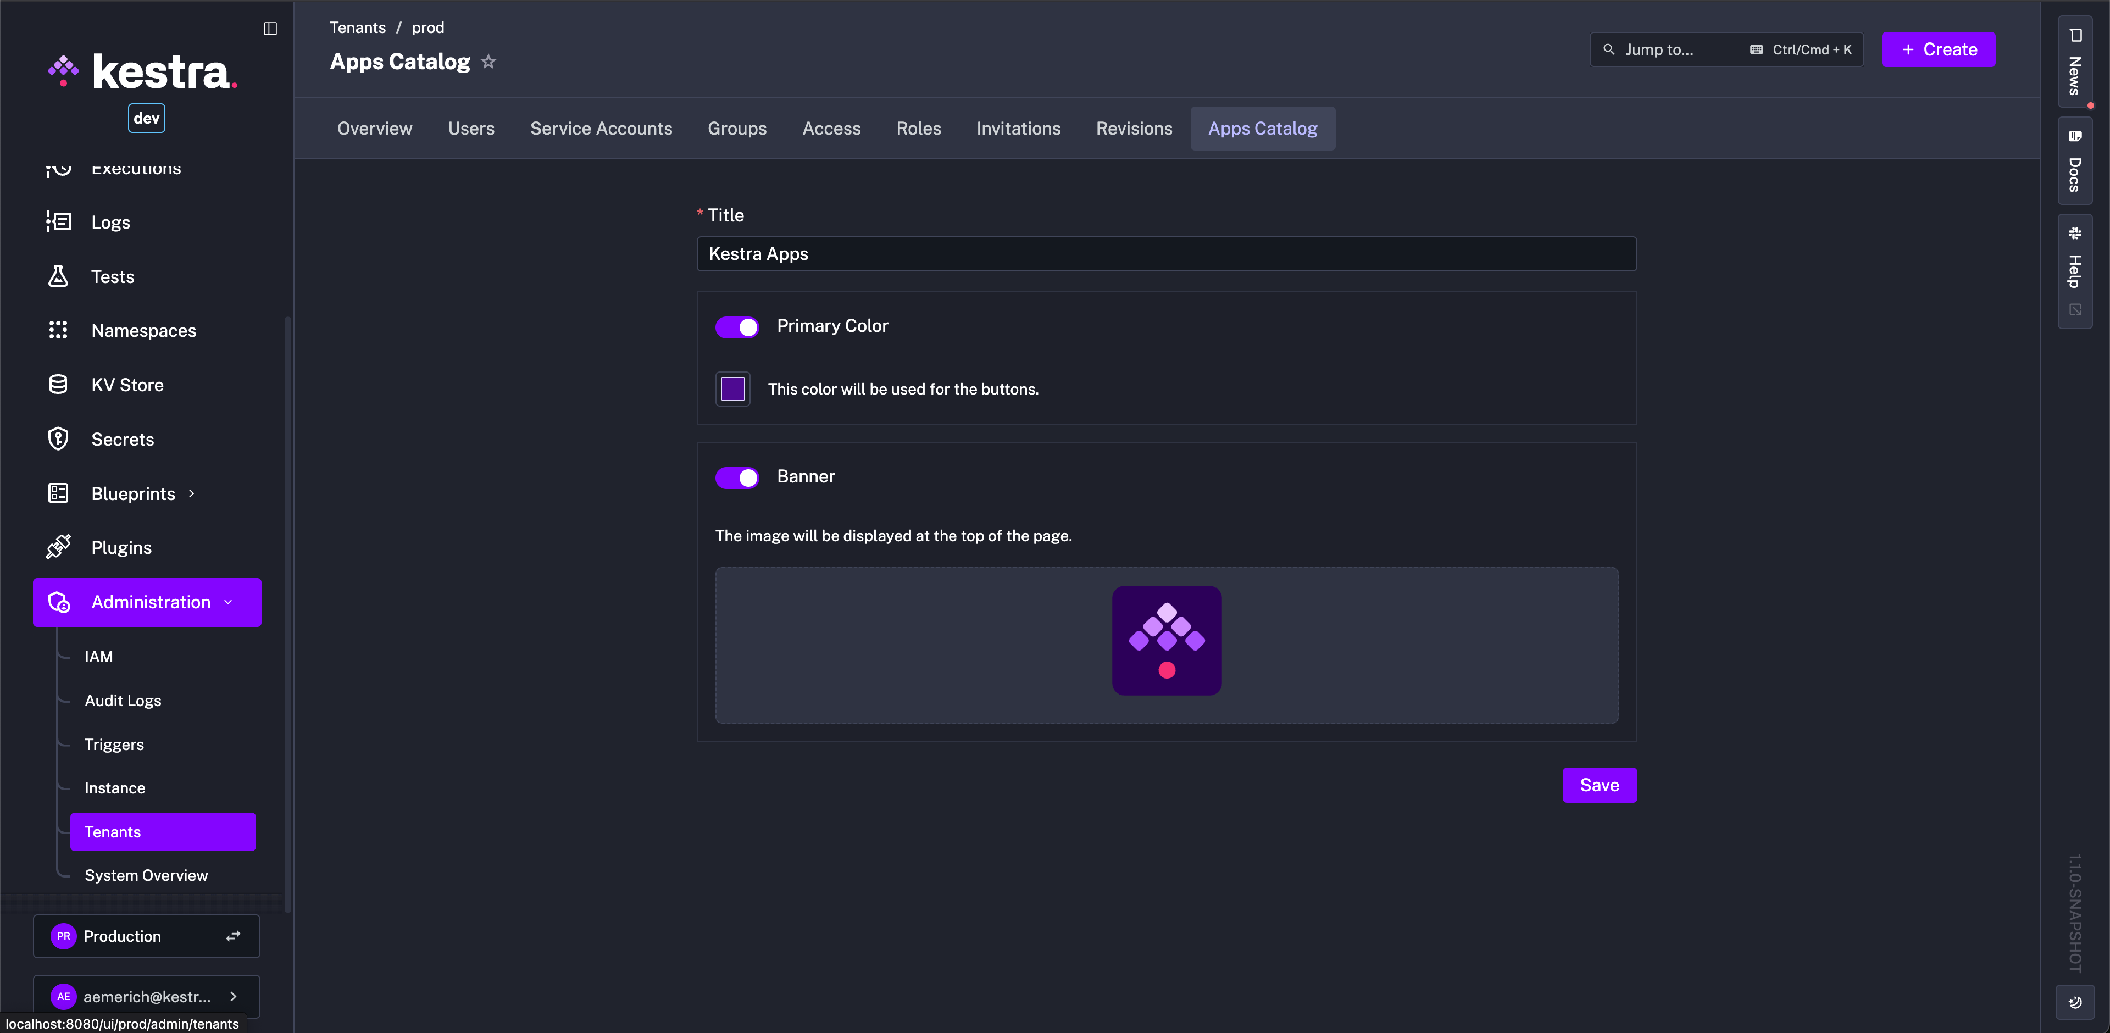This screenshot has height=1033, width=2110.
Task: Select the Plugins icon
Action: [57, 547]
